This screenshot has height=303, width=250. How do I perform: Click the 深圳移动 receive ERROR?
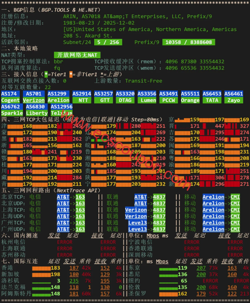(235, 255)
